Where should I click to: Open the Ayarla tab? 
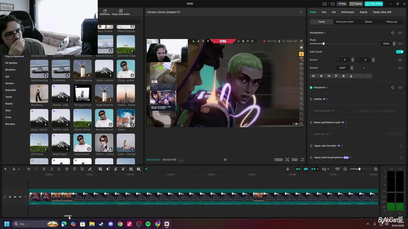[x=363, y=12]
